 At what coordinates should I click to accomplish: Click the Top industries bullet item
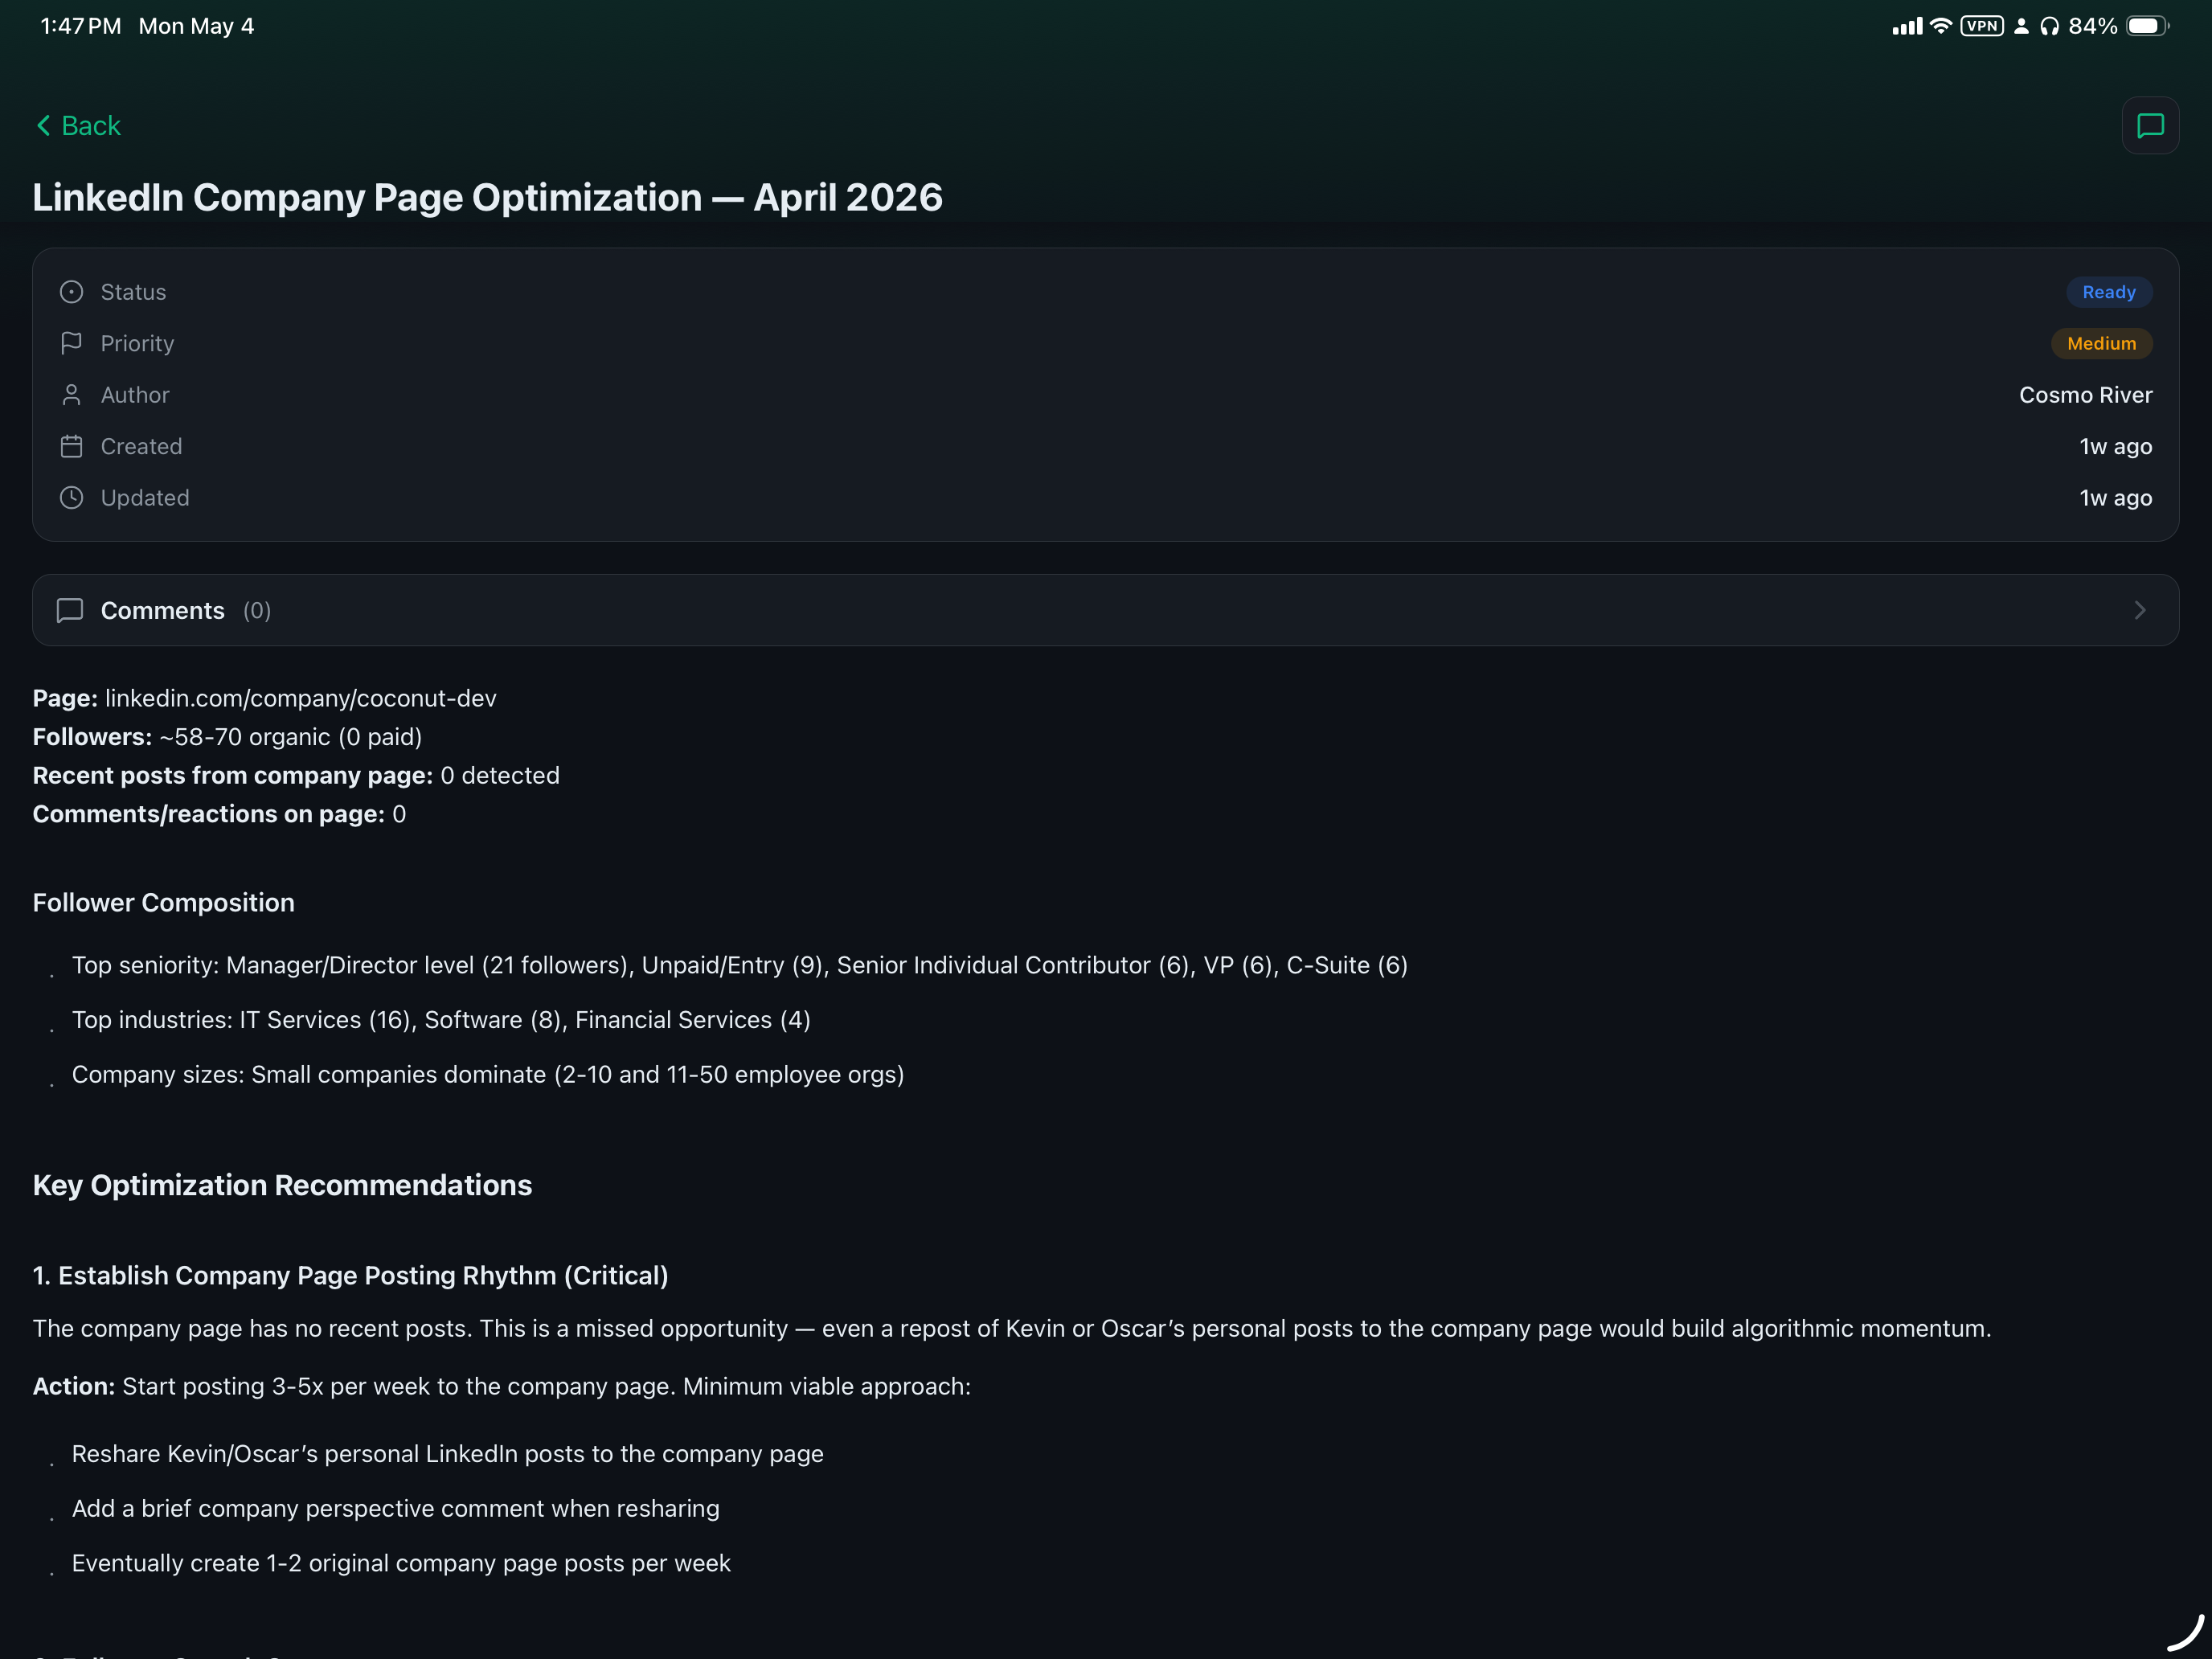point(441,1020)
